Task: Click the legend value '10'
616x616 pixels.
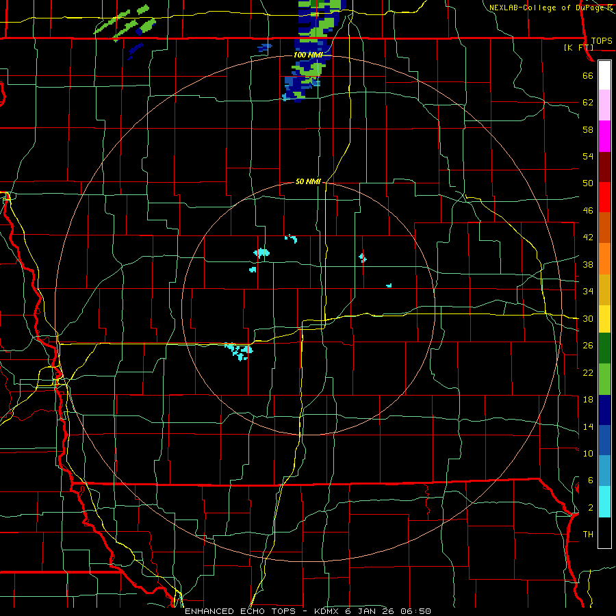Action: click(588, 453)
